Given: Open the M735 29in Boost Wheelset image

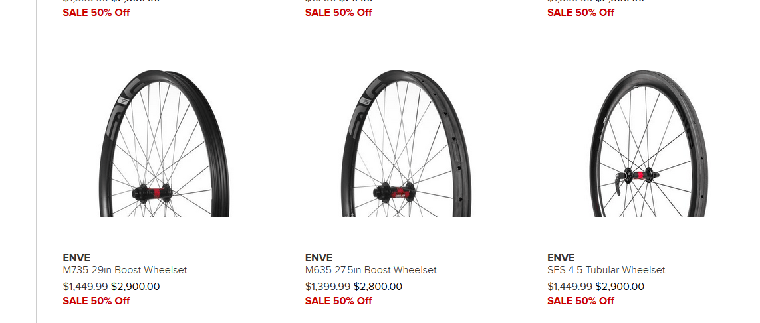Looking at the screenshot, I should pos(164,142).
